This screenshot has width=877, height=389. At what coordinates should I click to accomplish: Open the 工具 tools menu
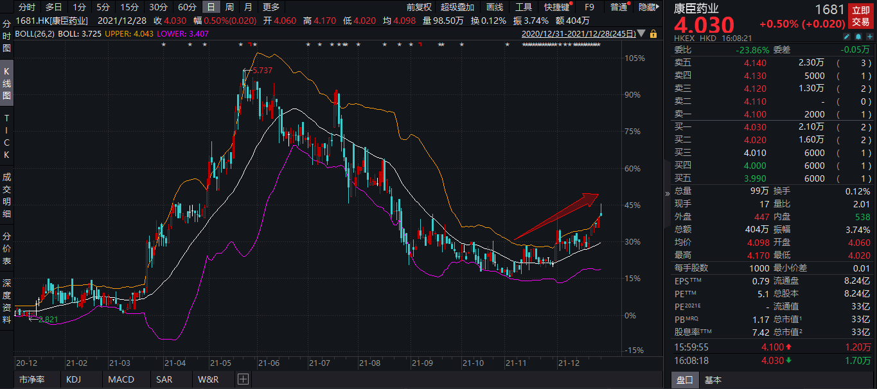click(x=524, y=7)
